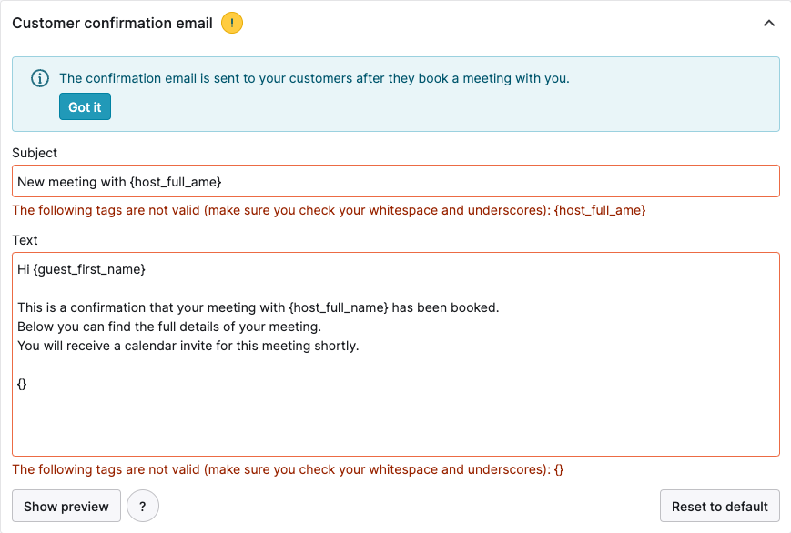
Task: Click the blue info circle icon
Action: tap(40, 78)
